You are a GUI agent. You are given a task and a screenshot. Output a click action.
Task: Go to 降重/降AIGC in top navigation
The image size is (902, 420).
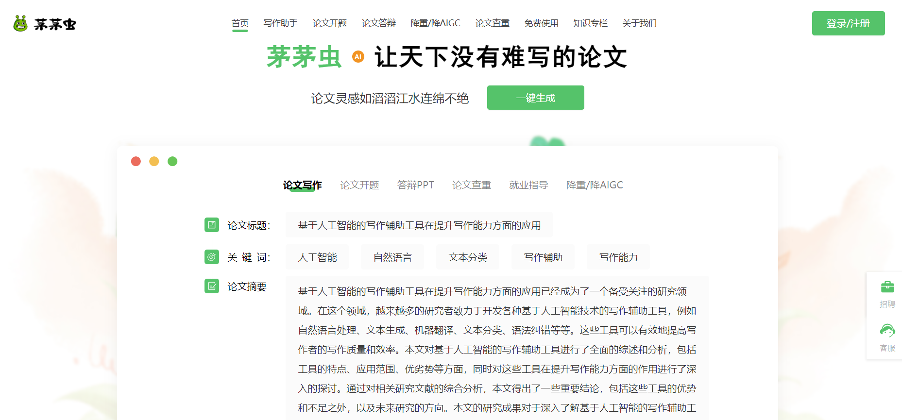tap(435, 23)
